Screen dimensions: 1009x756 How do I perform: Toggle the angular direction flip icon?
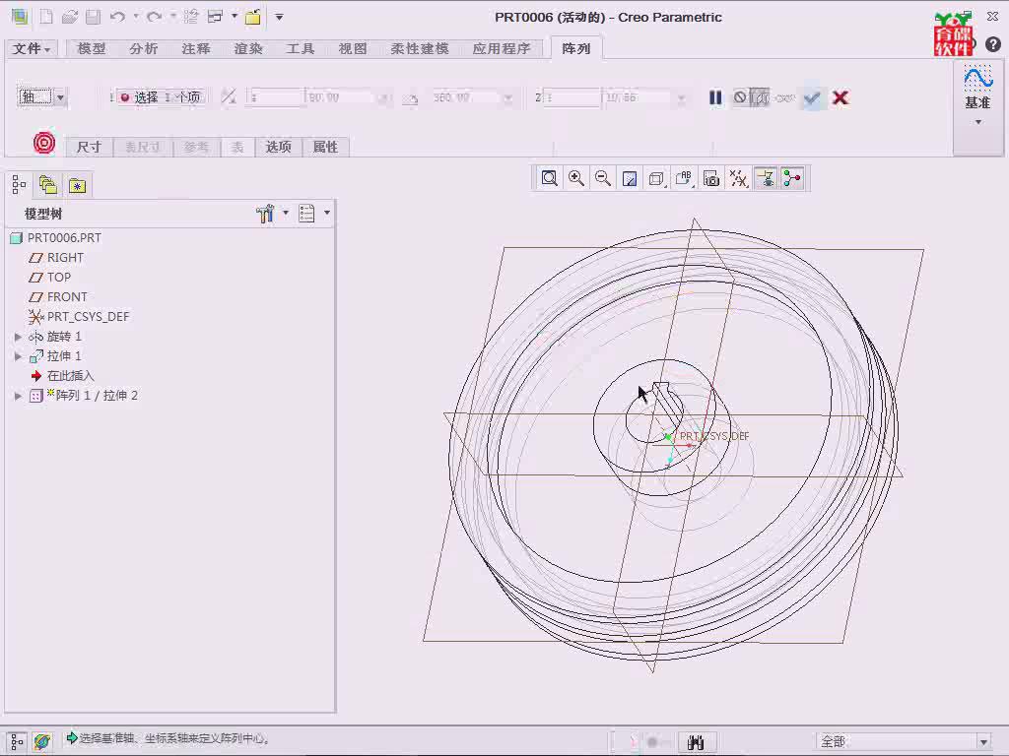coord(229,97)
